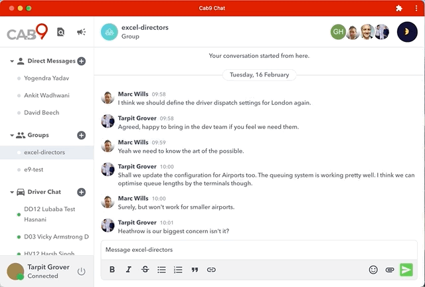Insert a bulleted list
The height and width of the screenshot is (287, 425).
[x=161, y=269]
